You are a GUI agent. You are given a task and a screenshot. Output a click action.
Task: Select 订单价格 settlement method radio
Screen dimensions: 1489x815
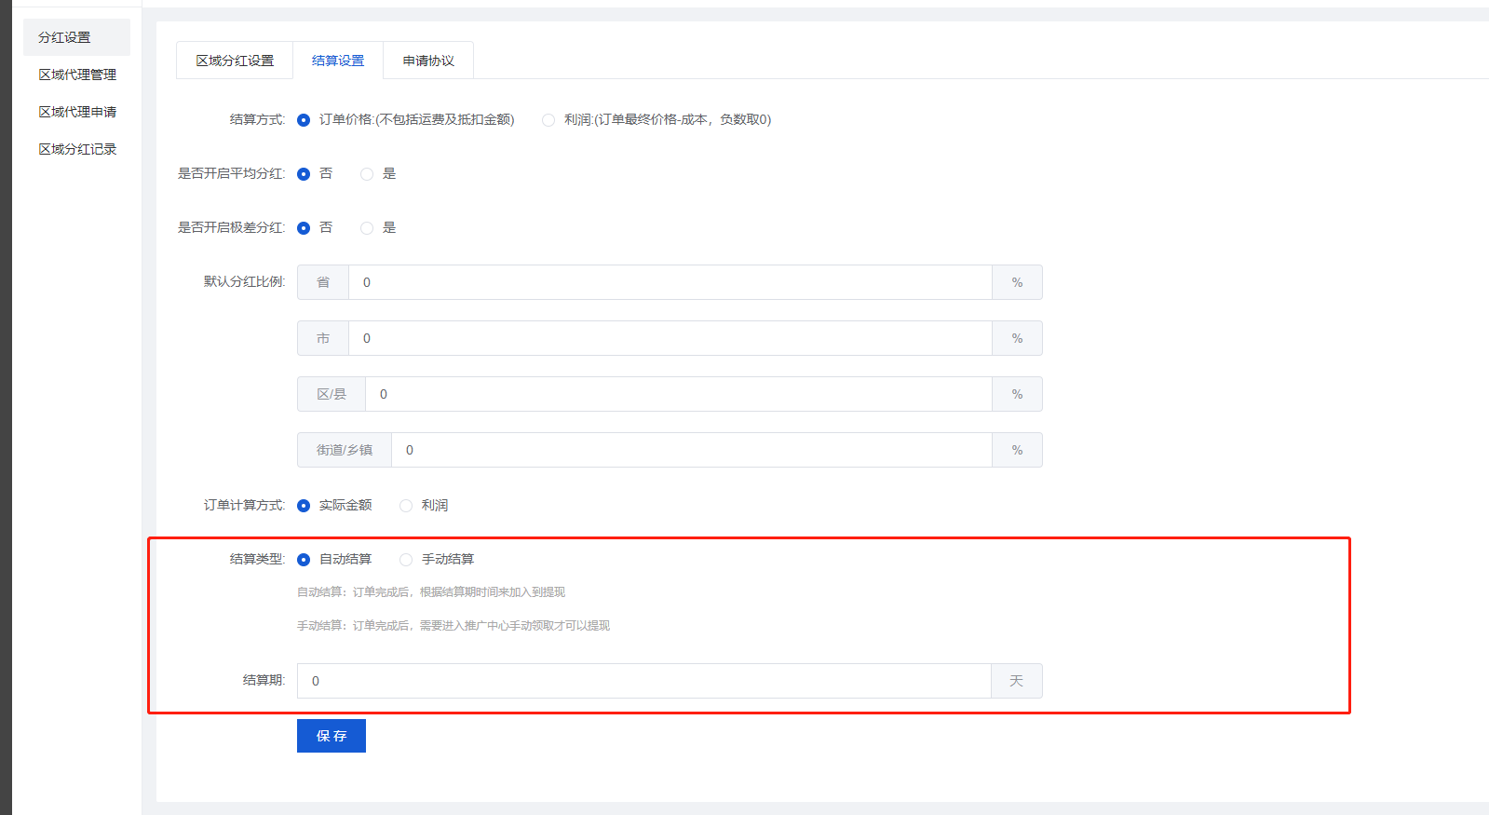tap(304, 120)
